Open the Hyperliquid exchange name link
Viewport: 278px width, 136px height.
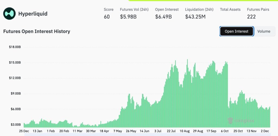33,14
